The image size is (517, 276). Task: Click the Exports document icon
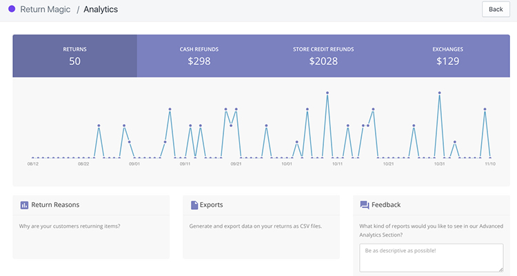194,205
